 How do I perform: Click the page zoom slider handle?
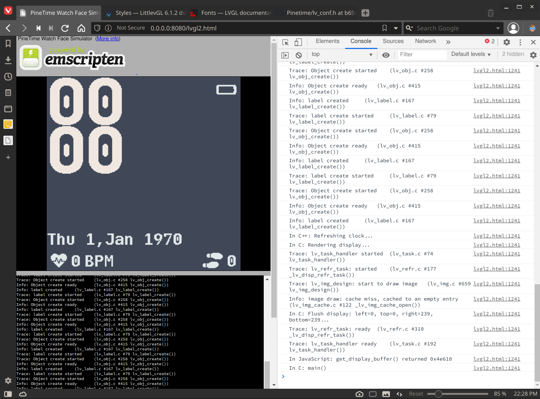tap(438, 394)
